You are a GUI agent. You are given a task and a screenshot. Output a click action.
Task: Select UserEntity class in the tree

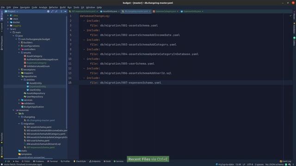[x=35, y=90]
